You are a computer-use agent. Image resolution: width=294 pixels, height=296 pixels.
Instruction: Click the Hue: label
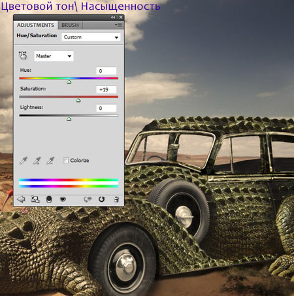click(25, 70)
